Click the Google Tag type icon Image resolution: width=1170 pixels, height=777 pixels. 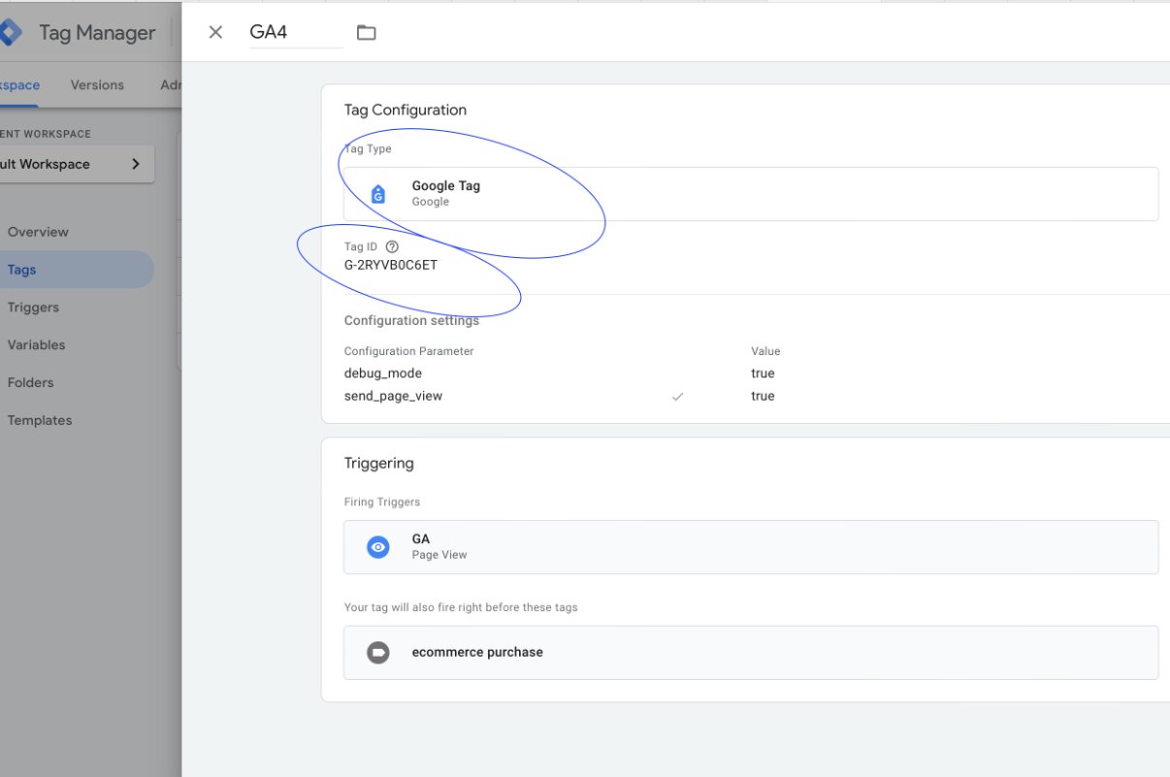click(x=378, y=194)
